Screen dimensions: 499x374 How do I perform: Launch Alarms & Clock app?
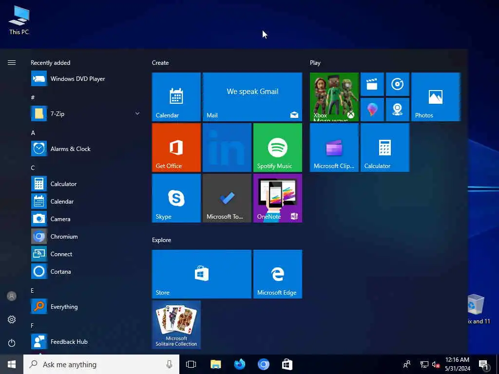[x=85, y=149]
